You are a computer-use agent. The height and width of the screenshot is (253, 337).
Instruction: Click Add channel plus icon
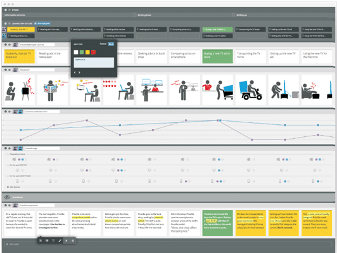click(8, 187)
